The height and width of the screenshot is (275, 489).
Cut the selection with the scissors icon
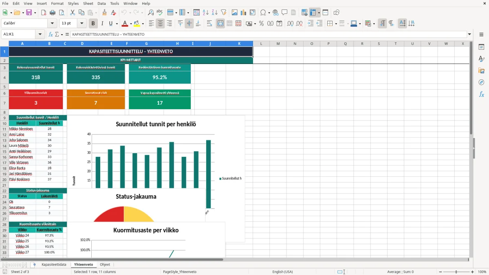(73, 13)
